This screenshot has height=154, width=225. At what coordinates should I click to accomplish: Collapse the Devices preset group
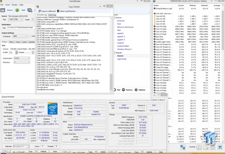(x=115, y=18)
